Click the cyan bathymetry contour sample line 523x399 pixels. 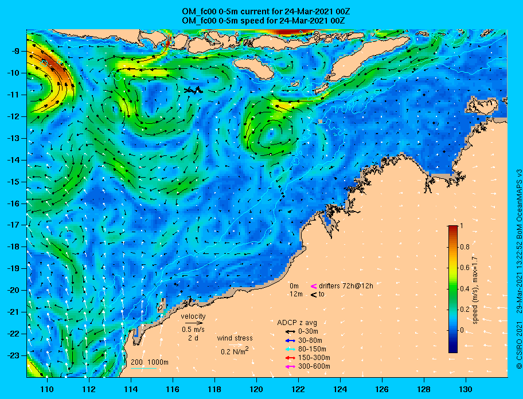tap(143, 368)
